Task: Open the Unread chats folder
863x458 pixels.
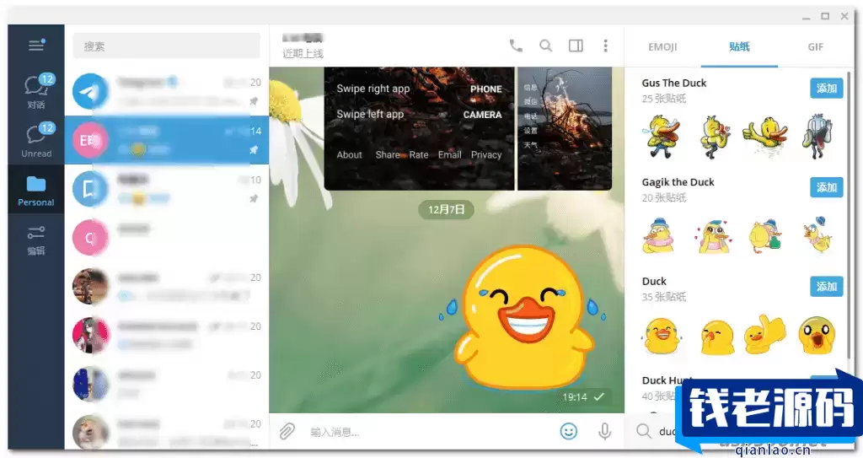Action: (x=36, y=140)
